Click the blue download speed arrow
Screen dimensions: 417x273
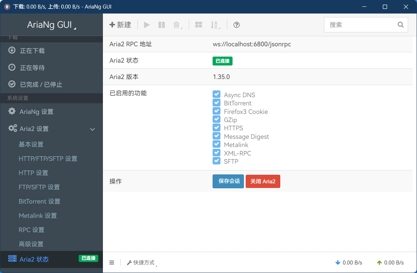pyautogui.click(x=338, y=263)
